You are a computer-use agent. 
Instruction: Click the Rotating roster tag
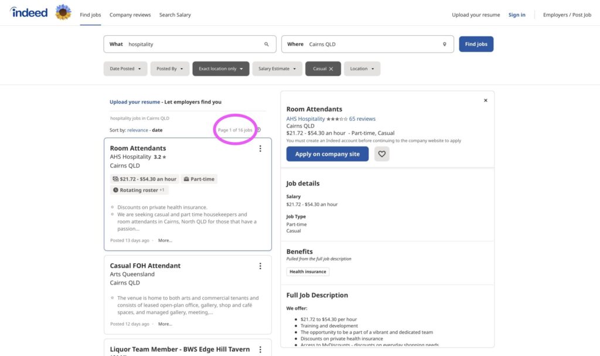[x=138, y=190]
